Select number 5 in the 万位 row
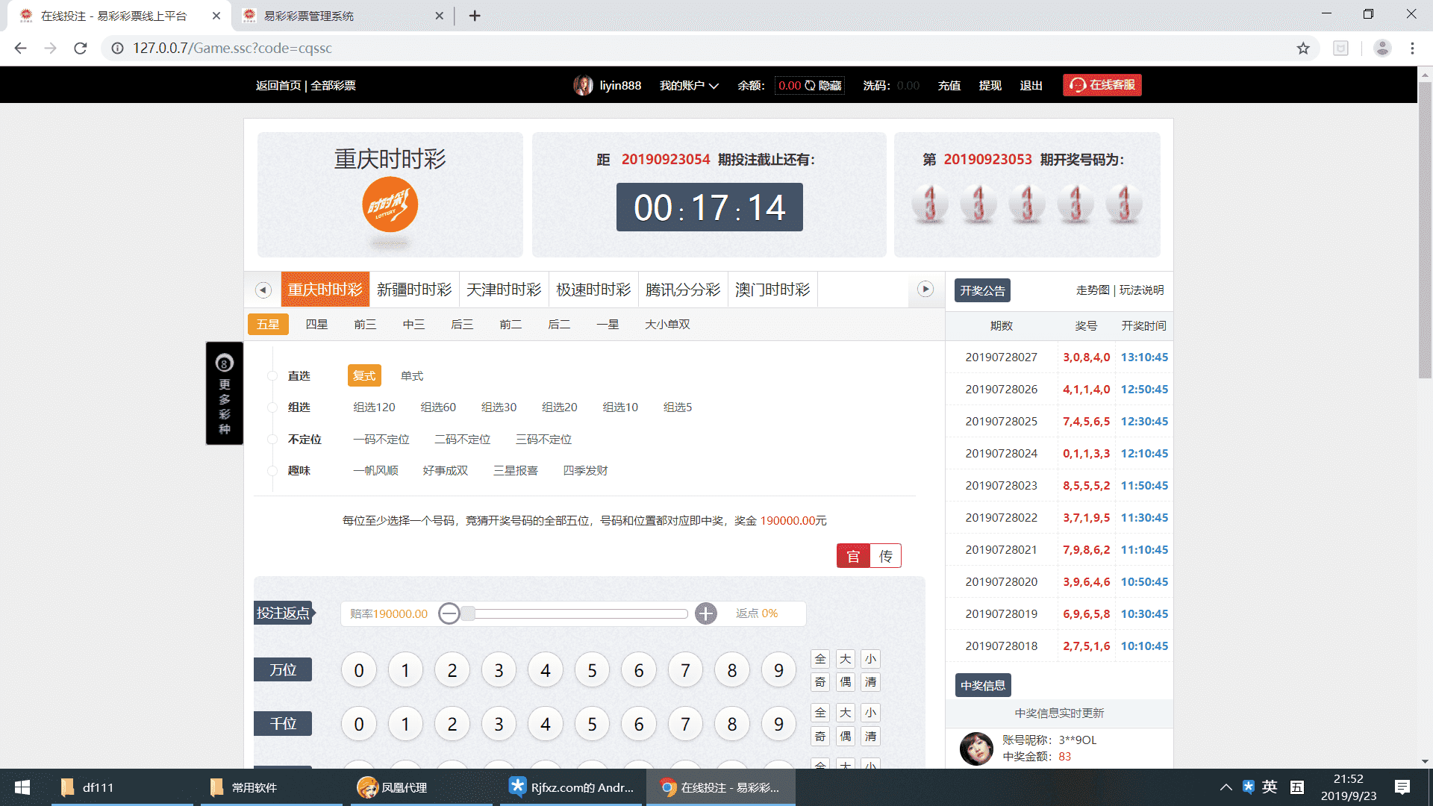The image size is (1433, 806). tap(592, 670)
